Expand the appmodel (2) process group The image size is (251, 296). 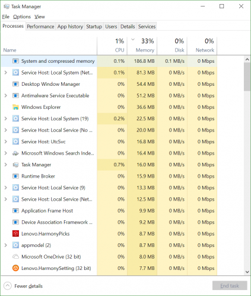click(6, 245)
